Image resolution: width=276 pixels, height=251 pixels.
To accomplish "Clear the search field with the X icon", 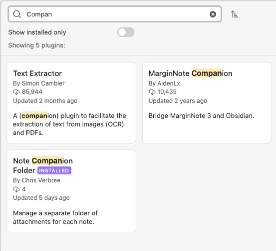I will point(213,14).
